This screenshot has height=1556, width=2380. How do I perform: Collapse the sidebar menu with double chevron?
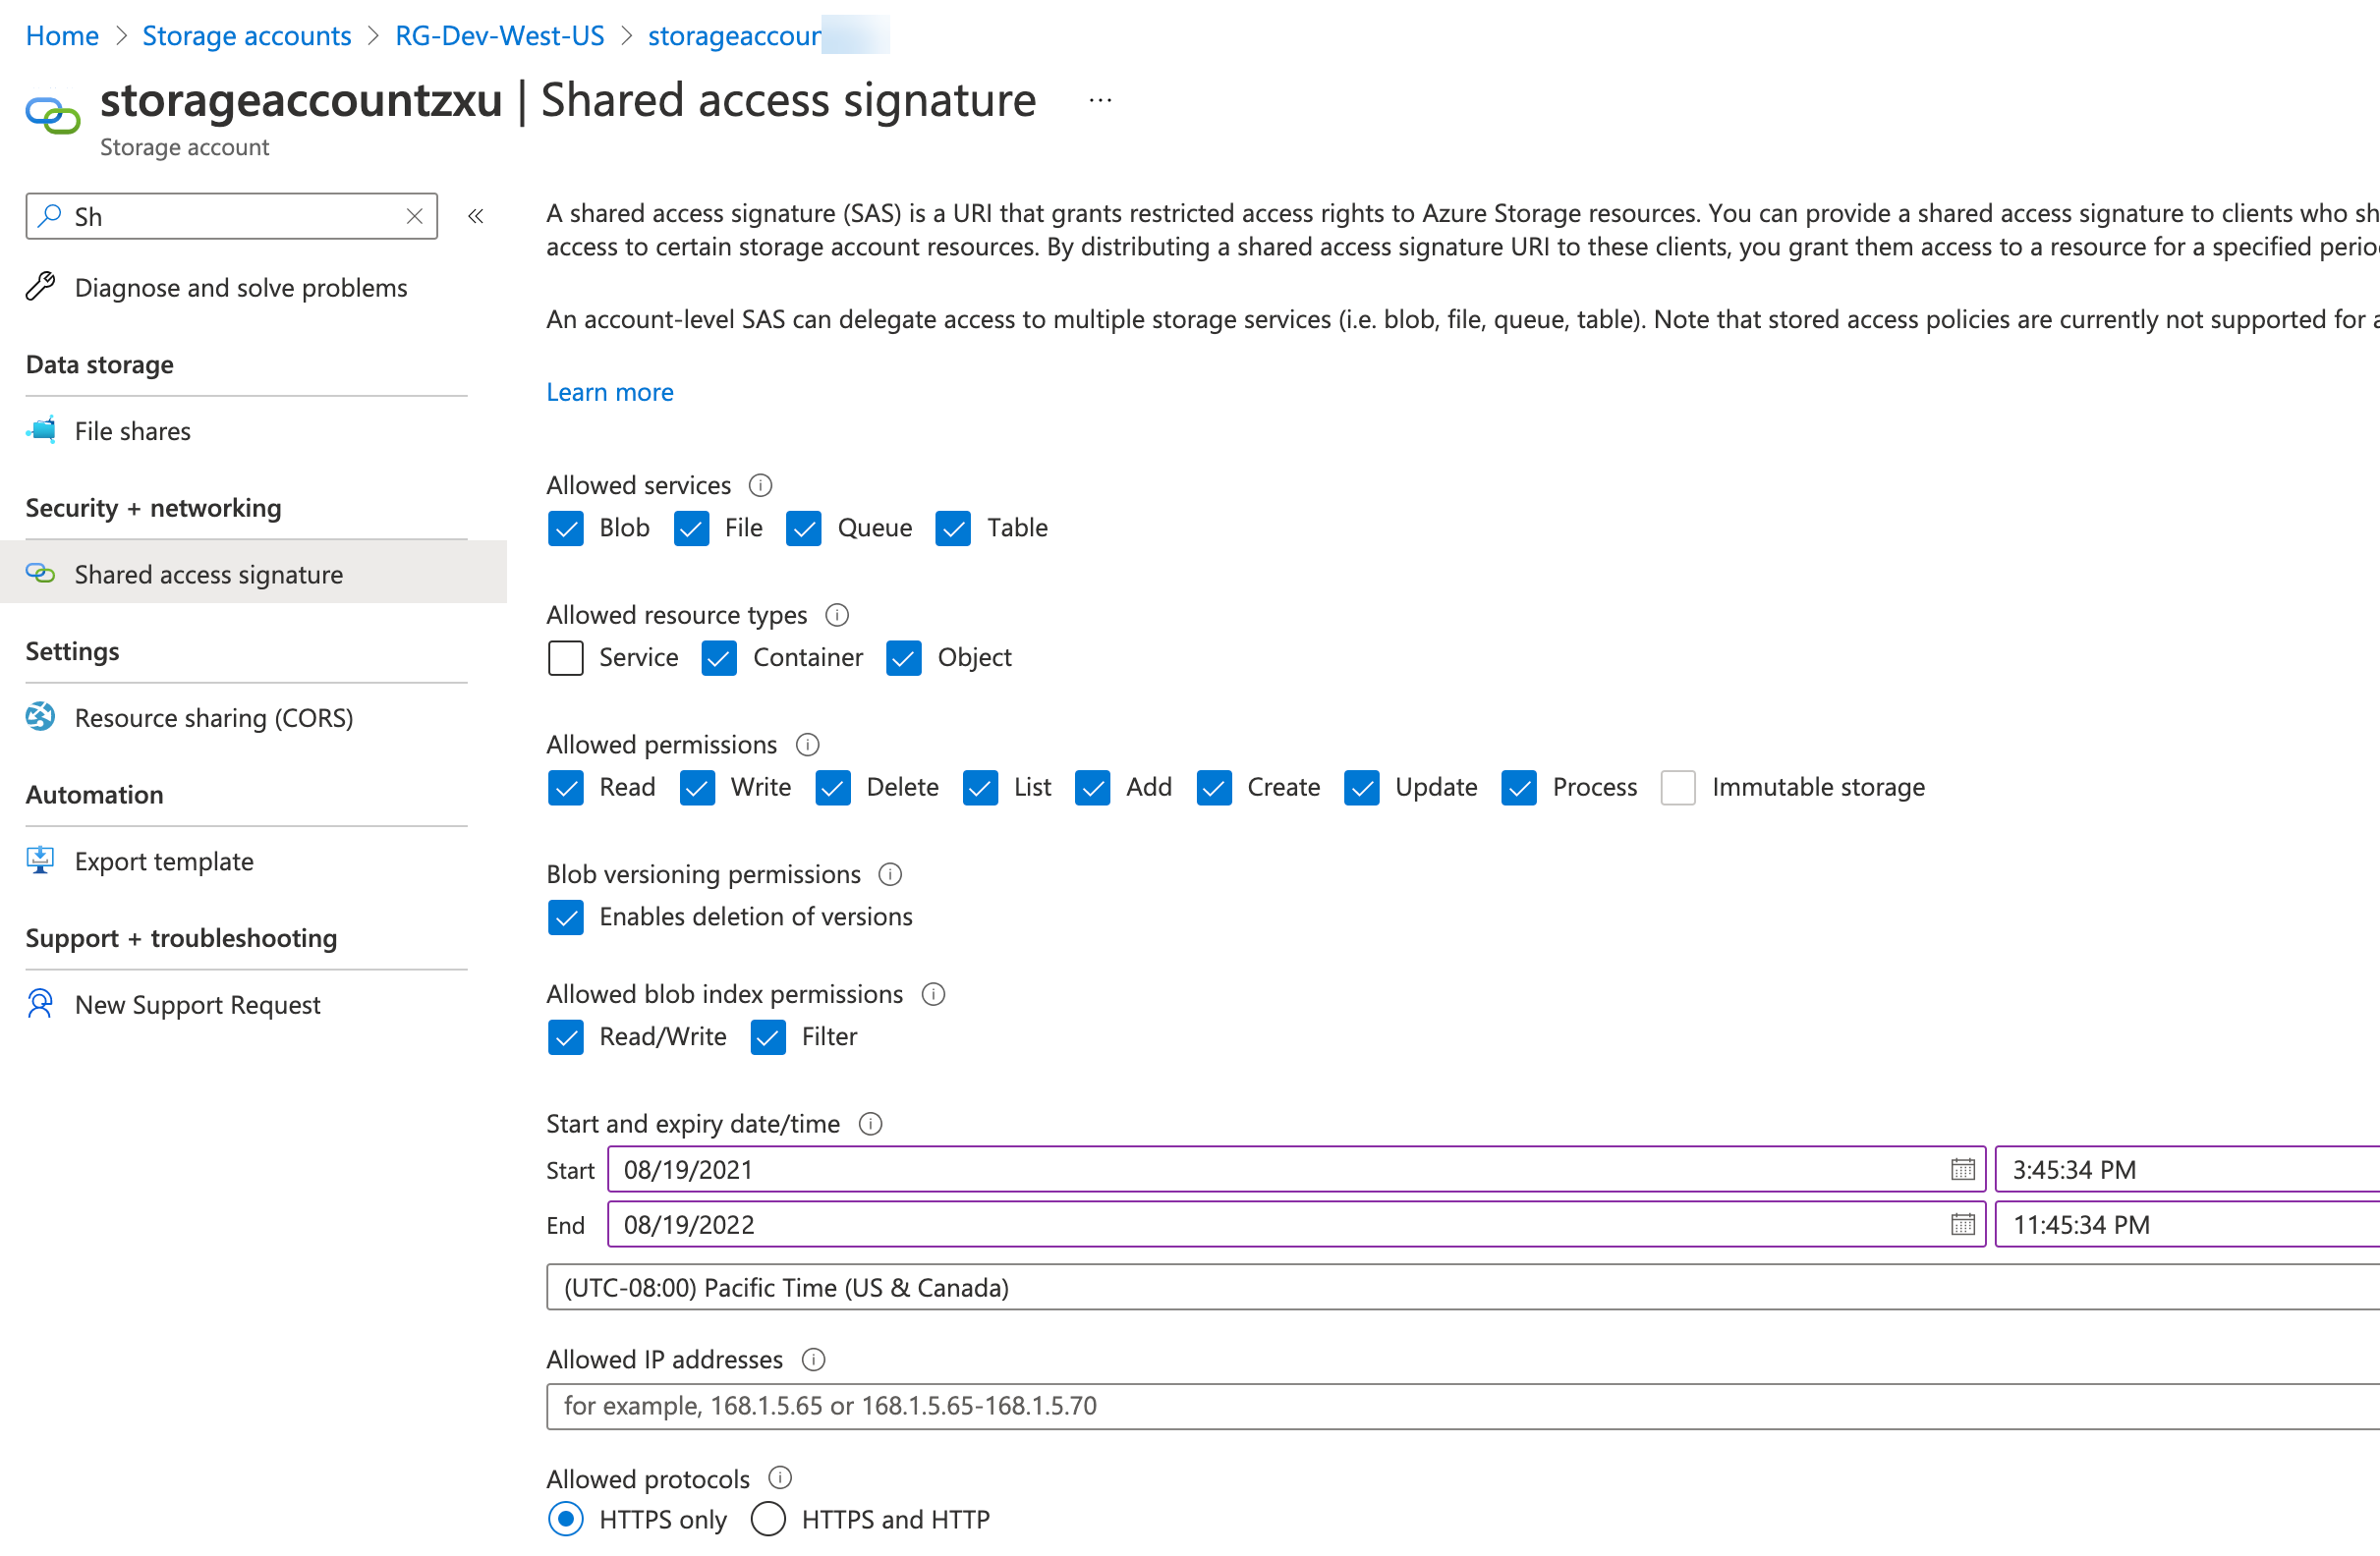(x=476, y=216)
